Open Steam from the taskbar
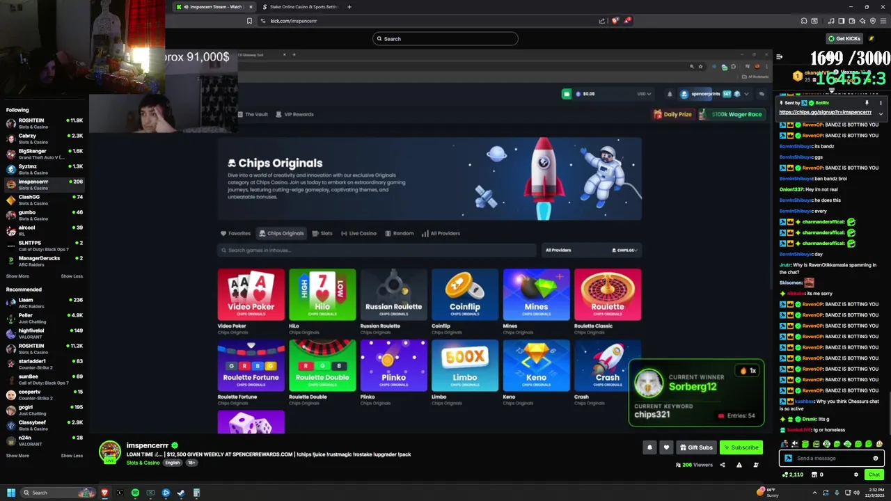This screenshot has width=891, height=501. tap(181, 493)
